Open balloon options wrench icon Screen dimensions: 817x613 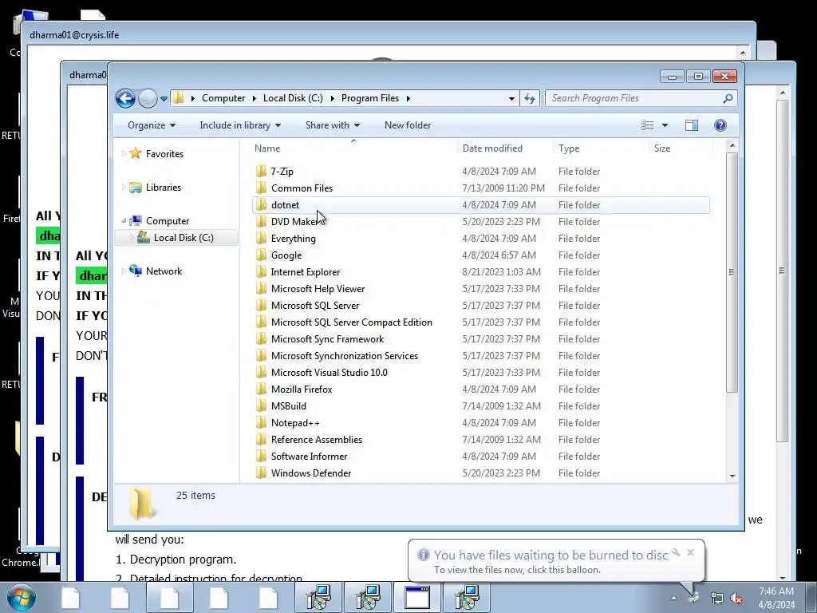pyautogui.click(x=677, y=552)
